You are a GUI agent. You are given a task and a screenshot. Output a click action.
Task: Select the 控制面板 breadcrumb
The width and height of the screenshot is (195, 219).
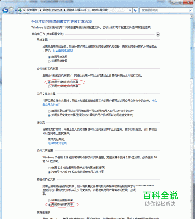click(32, 10)
